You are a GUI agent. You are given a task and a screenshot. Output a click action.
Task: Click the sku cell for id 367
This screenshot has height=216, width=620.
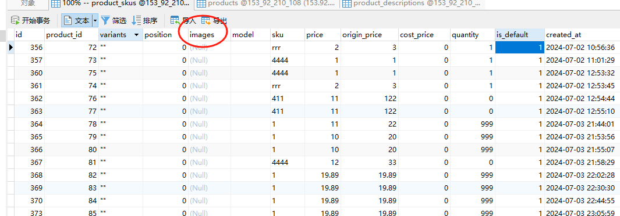point(288,163)
